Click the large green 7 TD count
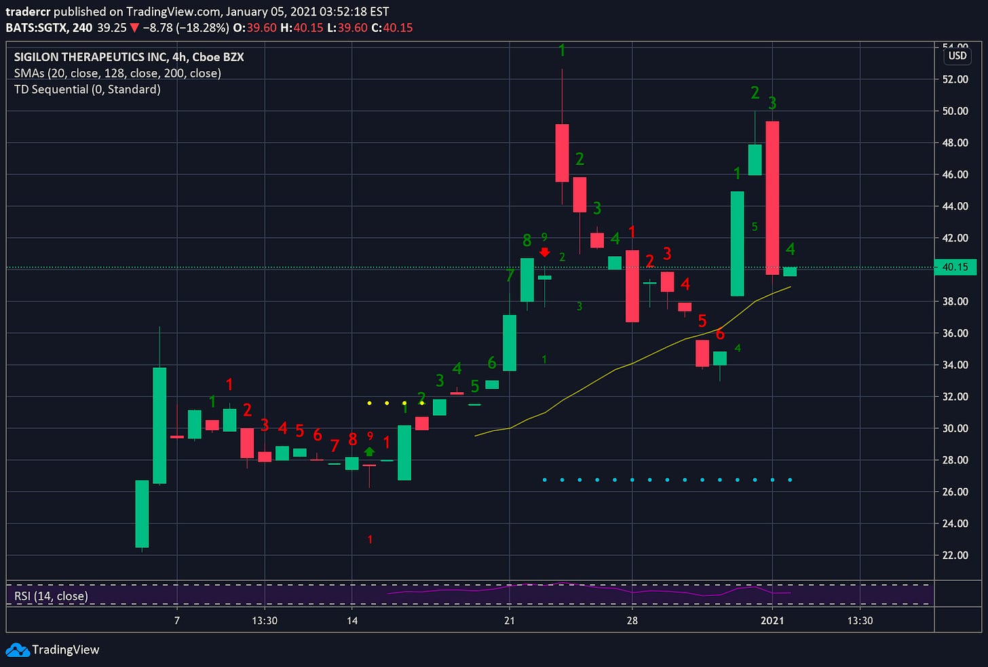This screenshot has height=667, width=988. coord(510,276)
